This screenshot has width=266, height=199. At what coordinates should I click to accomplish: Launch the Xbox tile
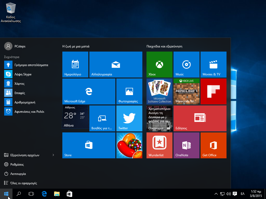pyautogui.click(x=159, y=65)
